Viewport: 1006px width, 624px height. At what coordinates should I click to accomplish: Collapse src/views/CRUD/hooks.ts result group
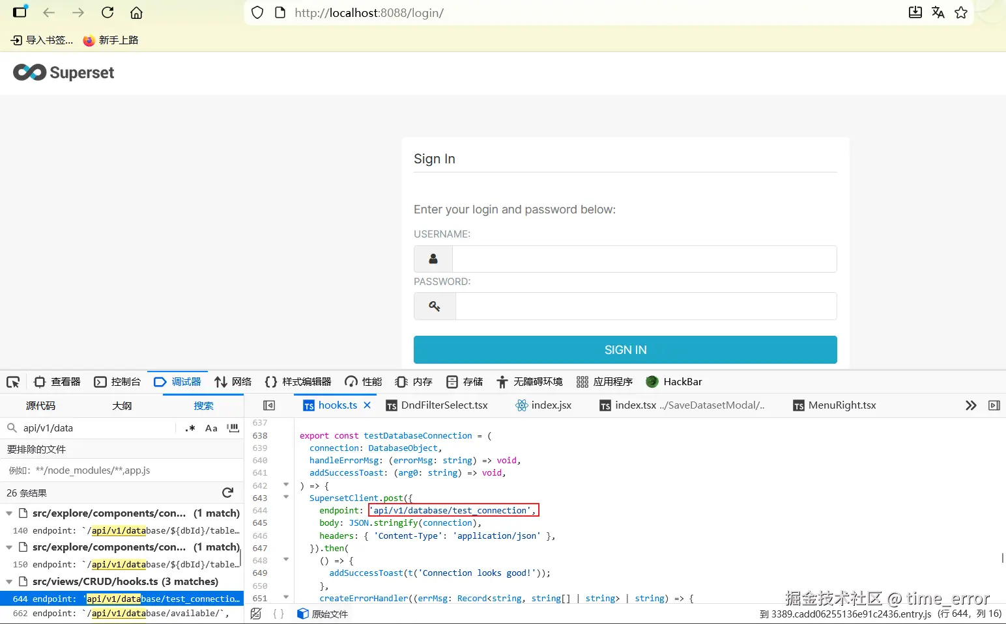pyautogui.click(x=8, y=581)
